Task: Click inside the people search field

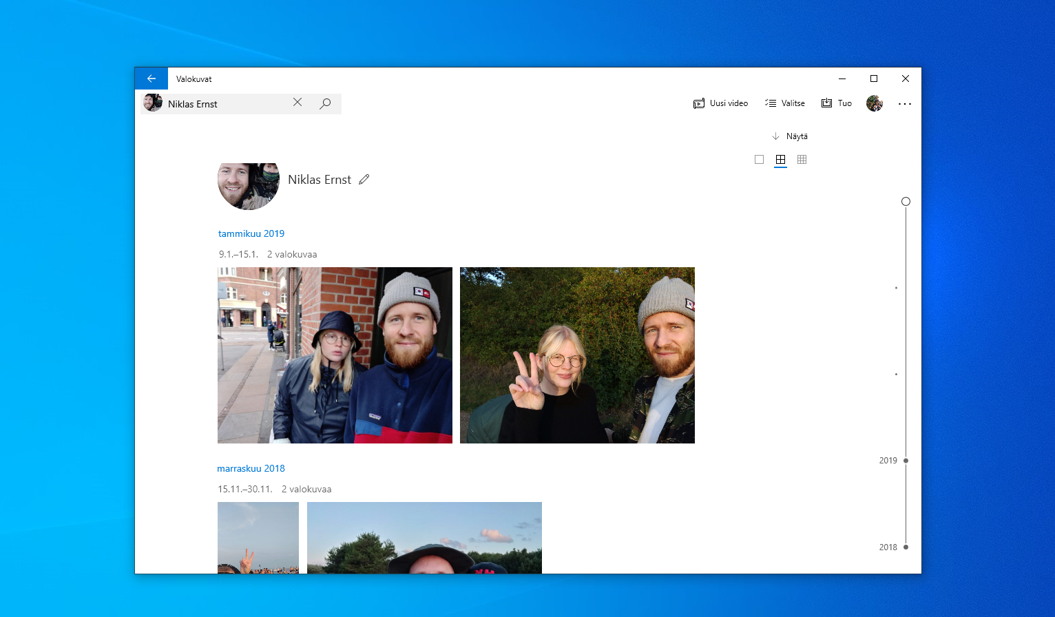Action: (227, 103)
